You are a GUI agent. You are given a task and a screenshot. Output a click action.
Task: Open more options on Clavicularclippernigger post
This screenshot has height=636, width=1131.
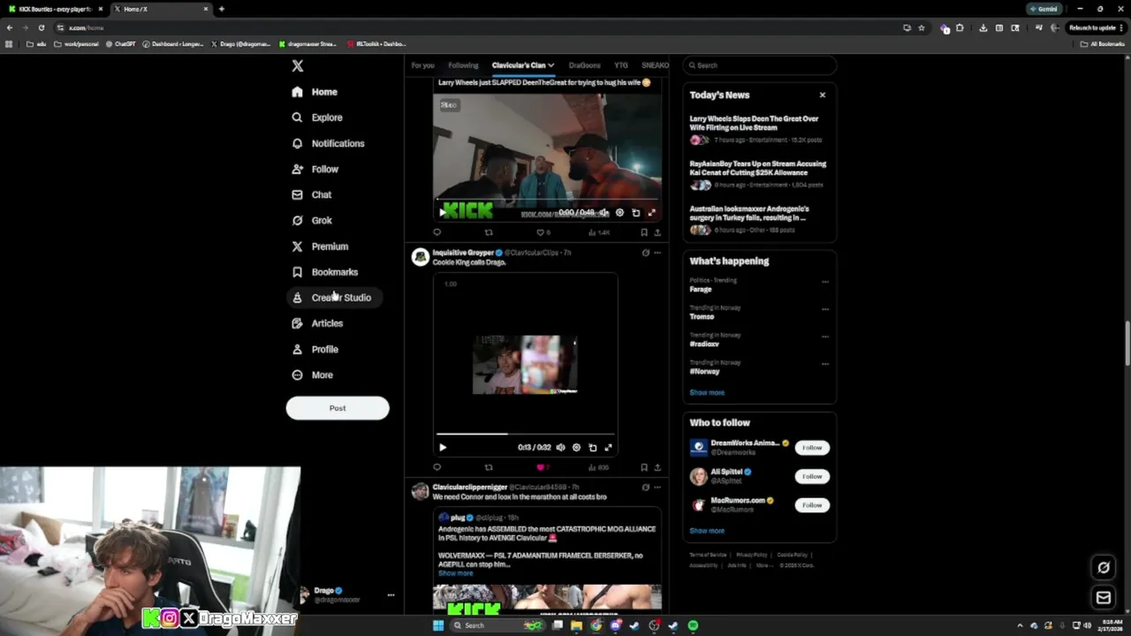(657, 487)
